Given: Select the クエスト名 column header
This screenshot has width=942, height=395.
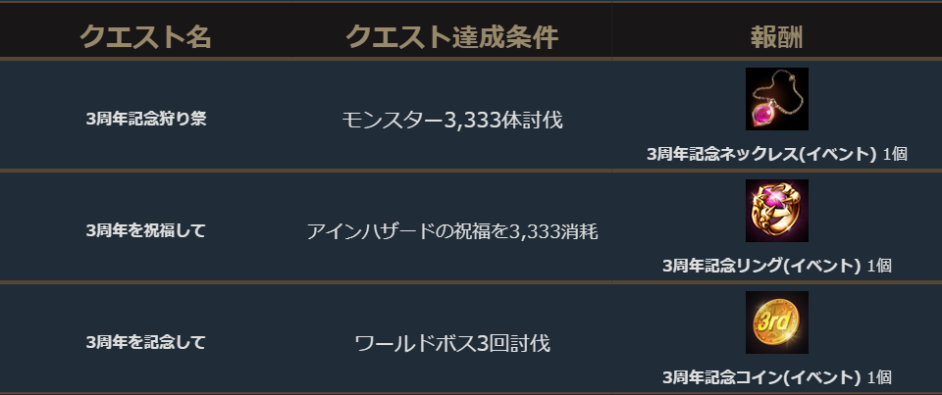Looking at the screenshot, I should [145, 37].
